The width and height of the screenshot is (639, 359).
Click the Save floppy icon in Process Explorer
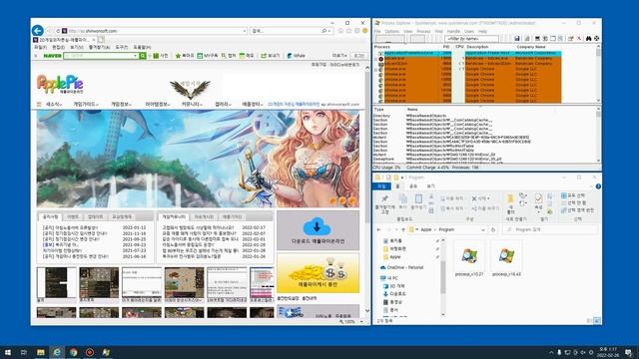517,38
